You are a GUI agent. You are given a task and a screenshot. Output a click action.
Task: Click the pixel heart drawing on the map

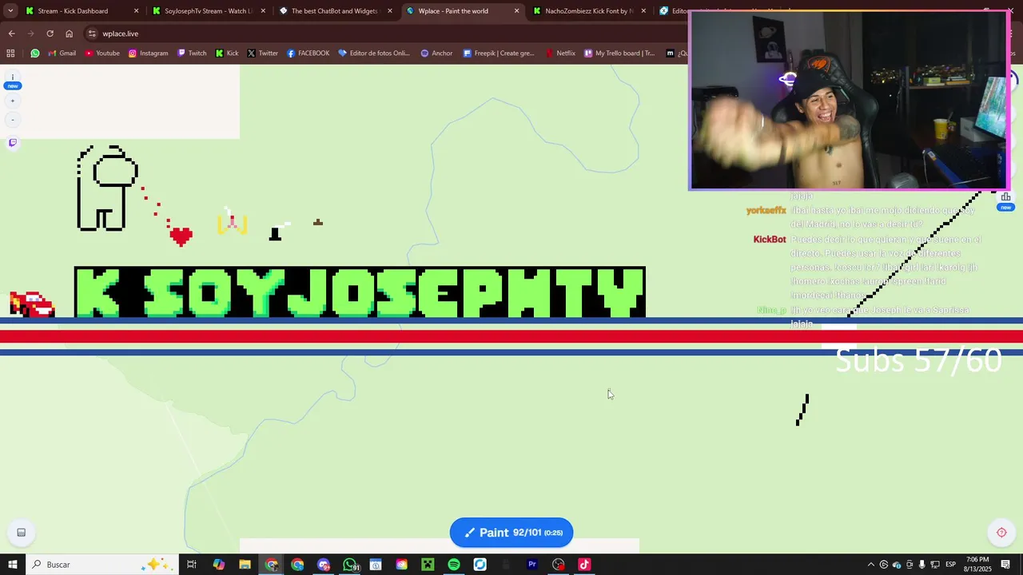pyautogui.click(x=181, y=236)
